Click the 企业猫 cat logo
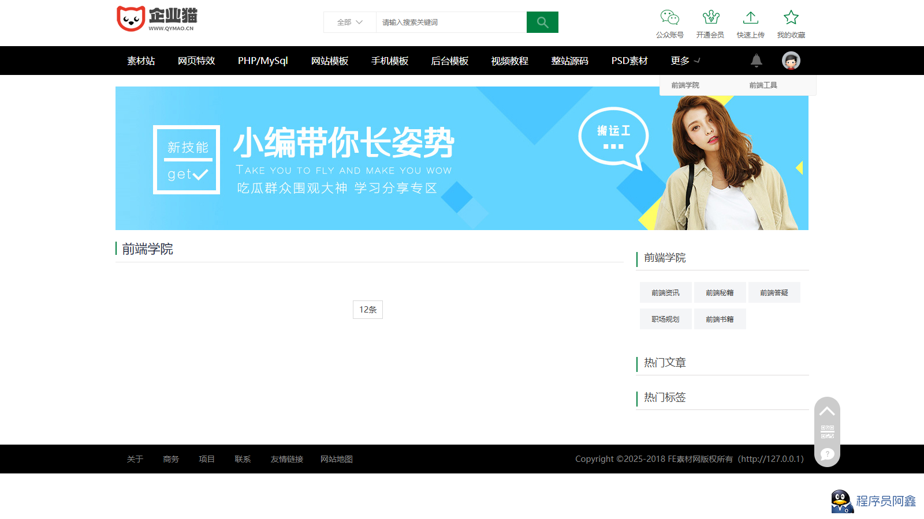The width and height of the screenshot is (924, 519). pyautogui.click(x=157, y=19)
